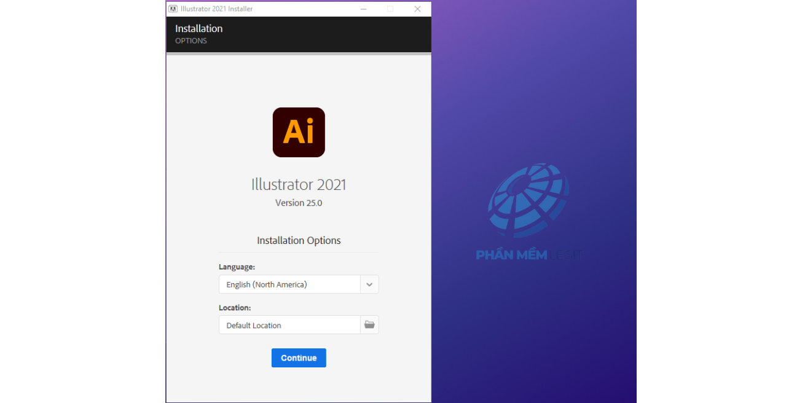Click the installer title bar icon
This screenshot has height=403, width=802.
pos(173,9)
